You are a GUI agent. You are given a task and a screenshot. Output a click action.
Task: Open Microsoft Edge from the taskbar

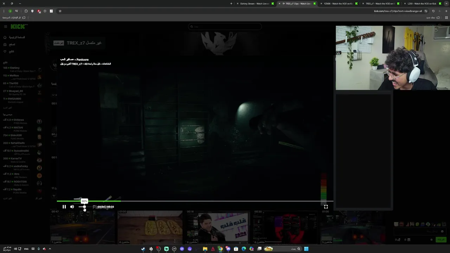tap(244, 249)
